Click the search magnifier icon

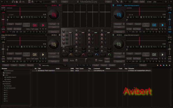pos(40,65)
